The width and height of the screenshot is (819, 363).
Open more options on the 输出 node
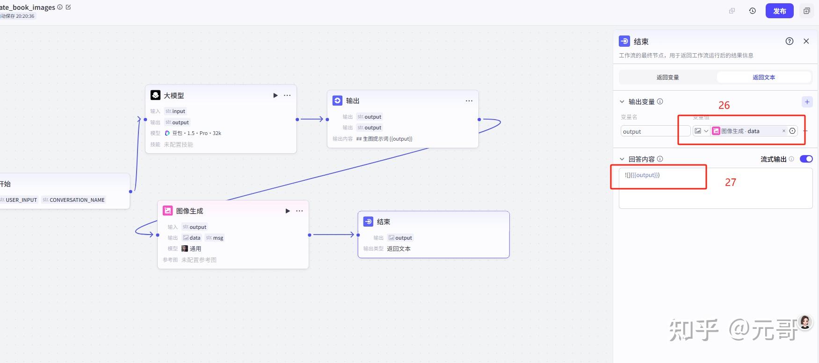(x=469, y=101)
